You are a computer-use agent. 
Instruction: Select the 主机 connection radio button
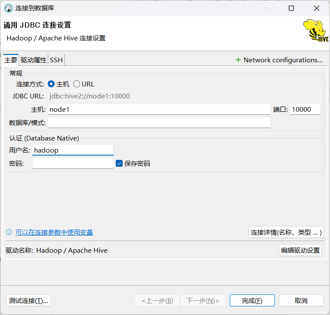click(x=51, y=84)
